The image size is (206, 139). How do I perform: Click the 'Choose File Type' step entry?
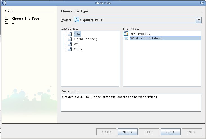[x=26, y=19]
